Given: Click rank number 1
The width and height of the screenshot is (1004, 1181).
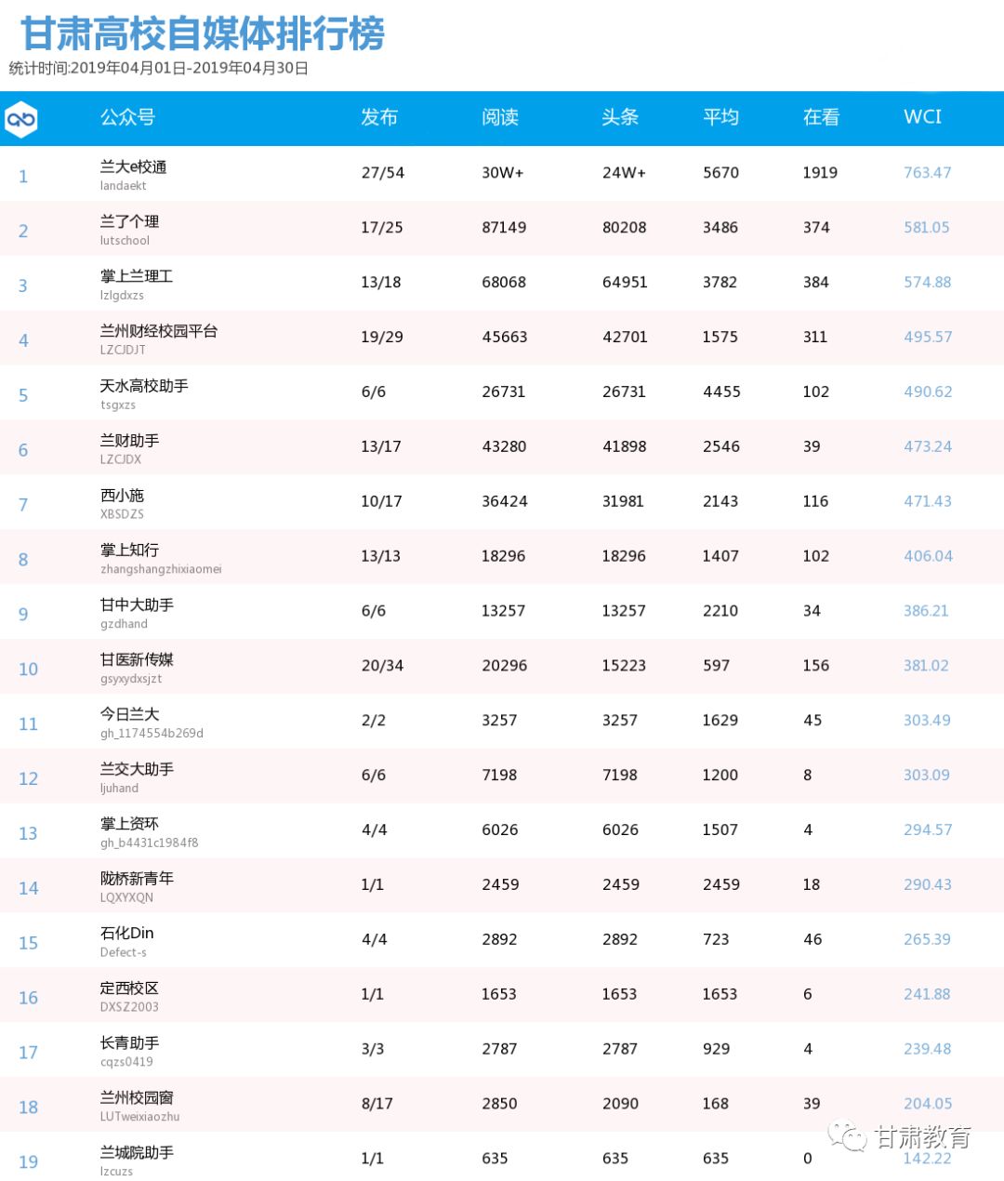Looking at the screenshot, I should pyautogui.click(x=23, y=177).
